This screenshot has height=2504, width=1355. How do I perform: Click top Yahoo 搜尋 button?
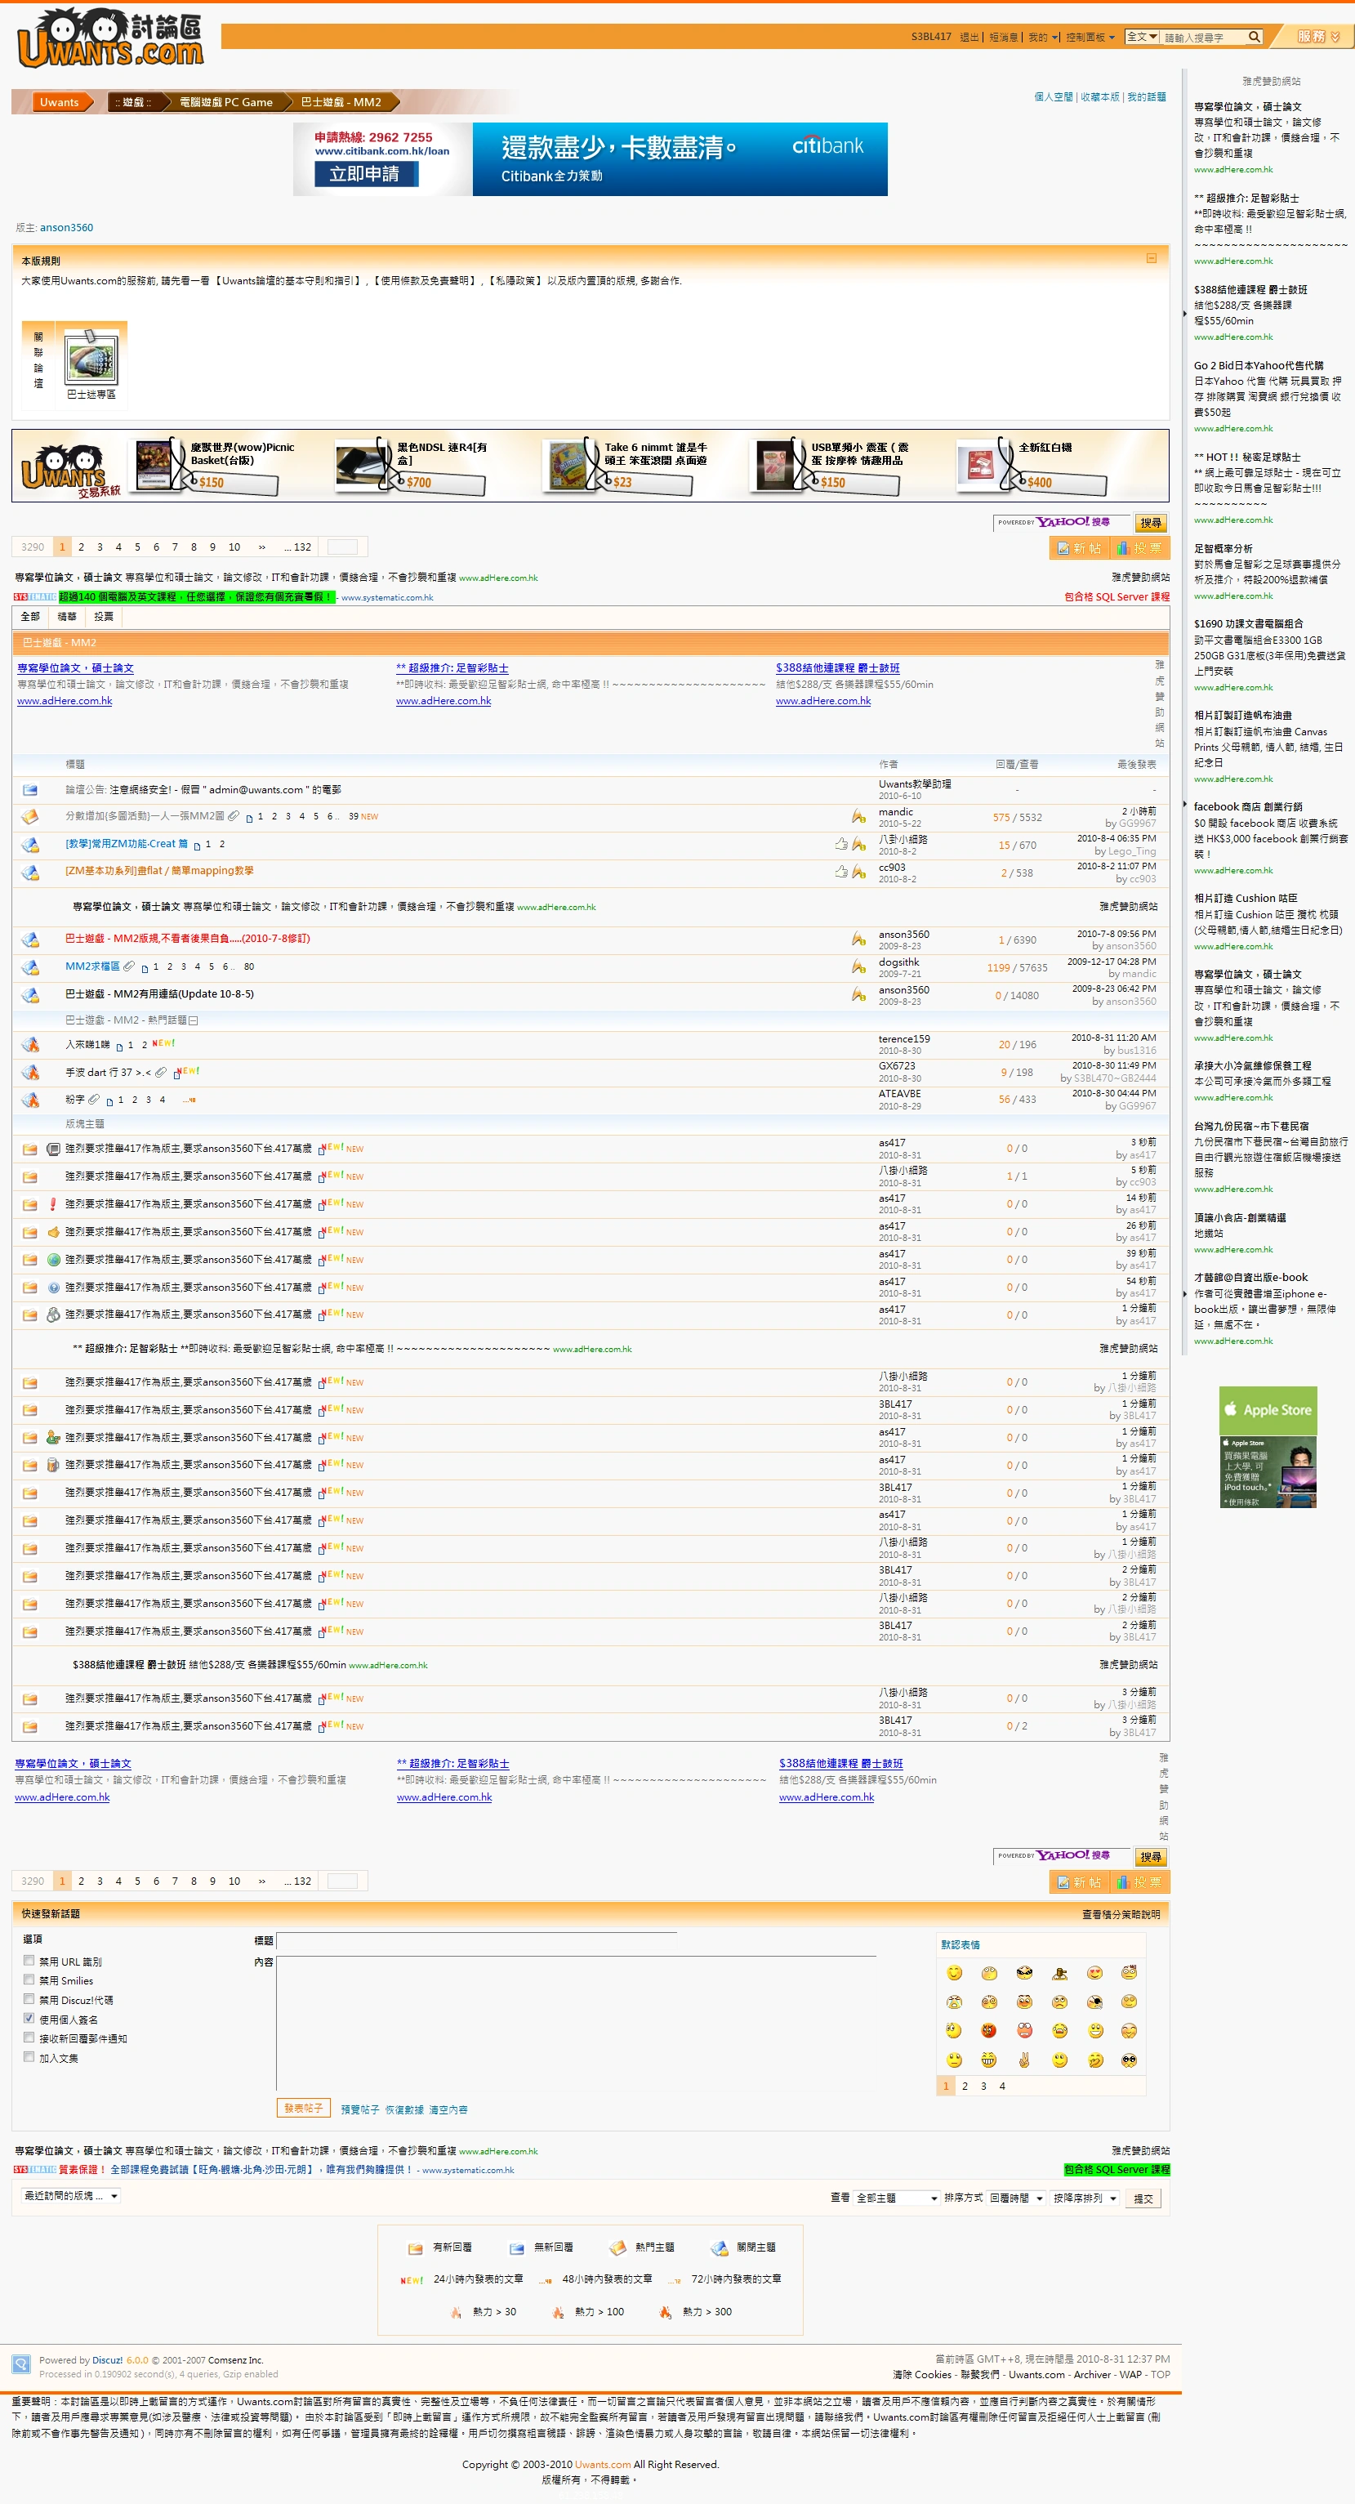click(1151, 523)
